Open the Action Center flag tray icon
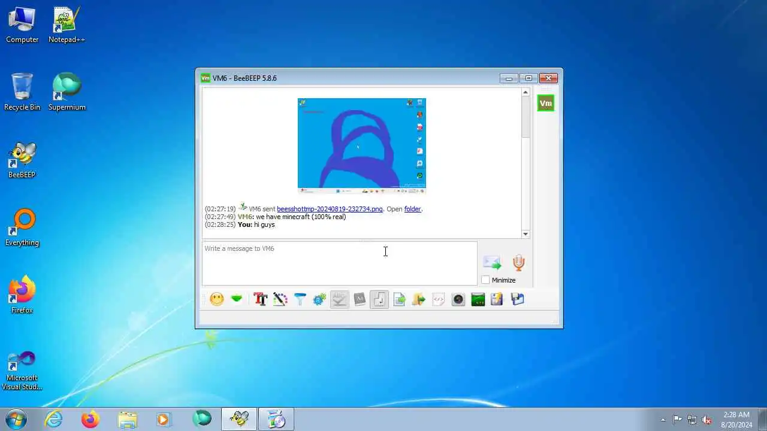This screenshot has width=767, height=431. [x=677, y=420]
